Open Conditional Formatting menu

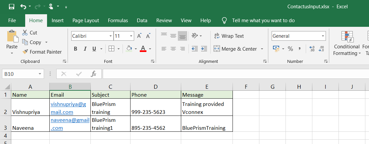pos(347,43)
